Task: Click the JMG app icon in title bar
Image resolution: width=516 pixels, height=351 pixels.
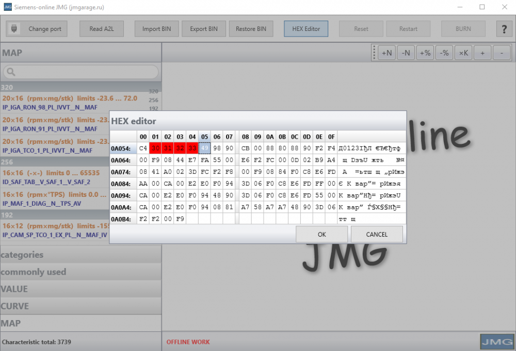Action: click(x=7, y=7)
